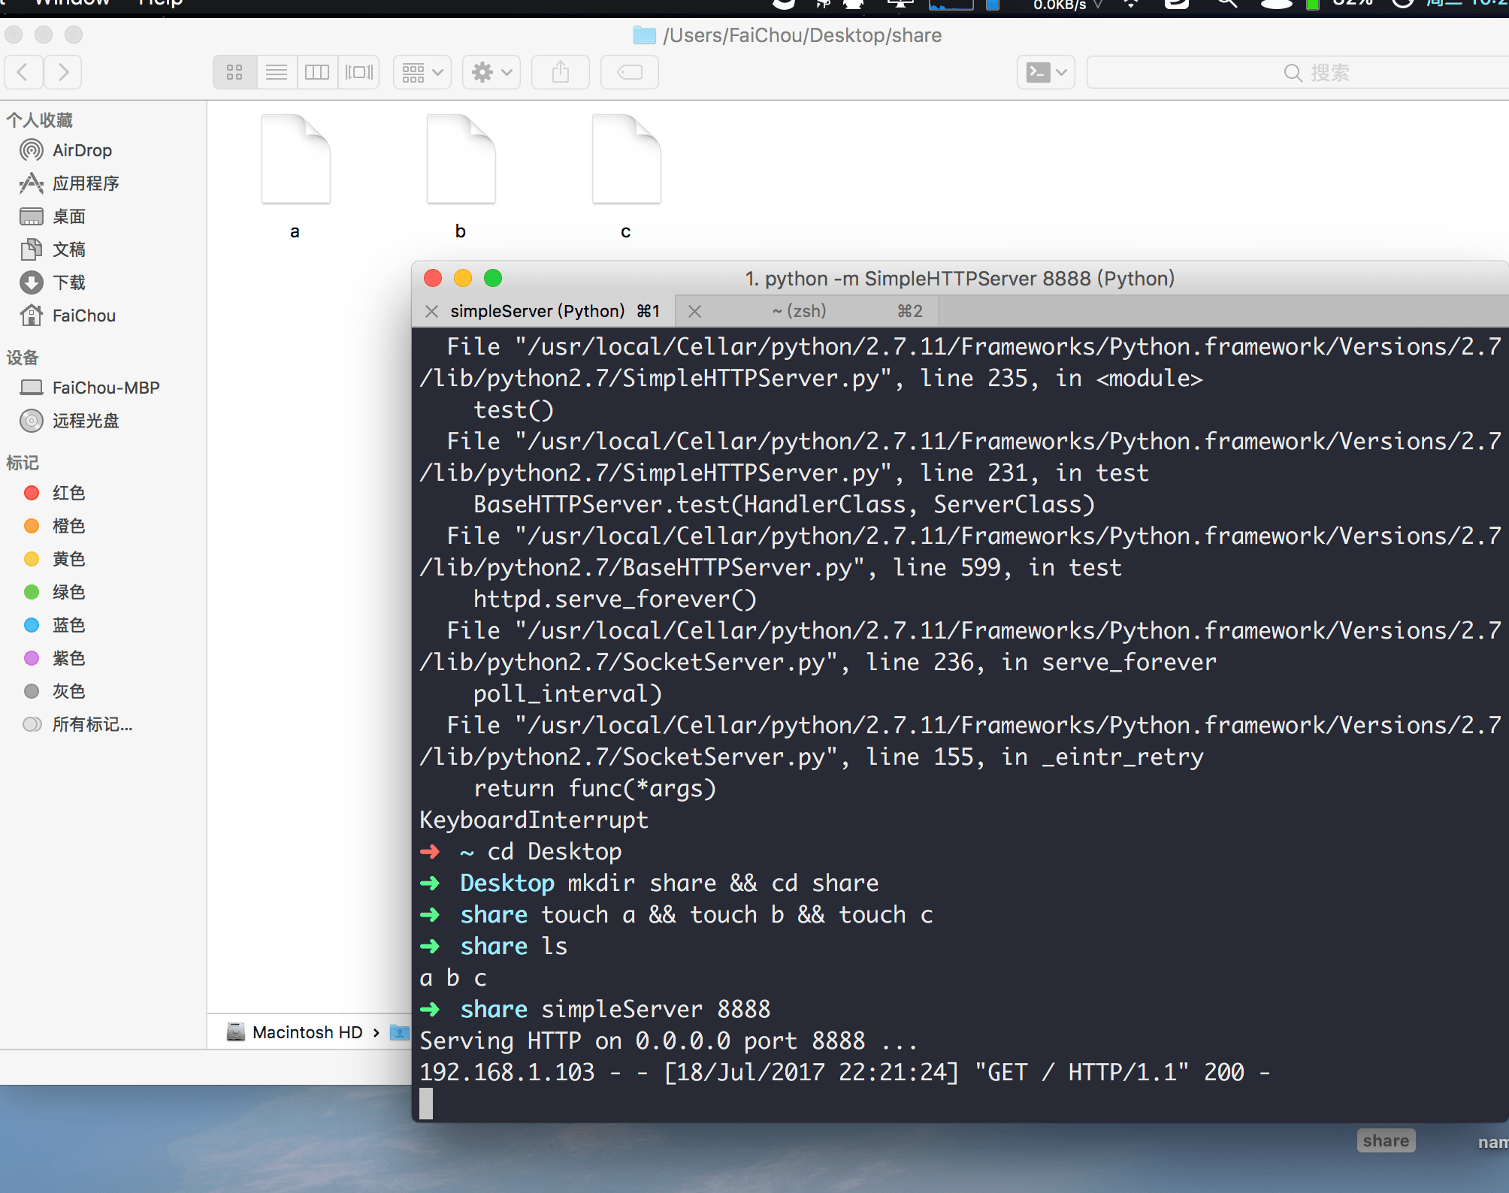This screenshot has width=1509, height=1193.
Task: Click Macintosh HD in the path bar
Action: 307,1032
